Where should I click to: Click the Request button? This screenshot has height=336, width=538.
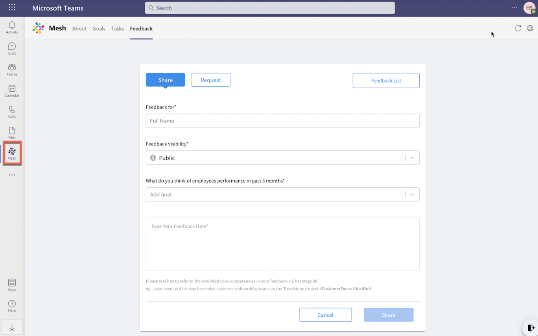click(x=210, y=80)
